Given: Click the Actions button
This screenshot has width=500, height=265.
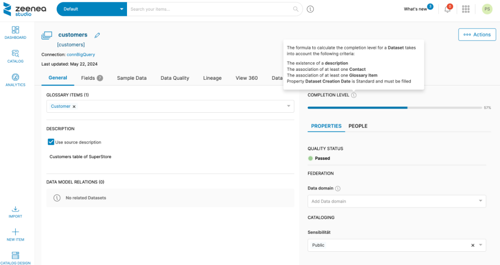Looking at the screenshot, I should point(477,35).
